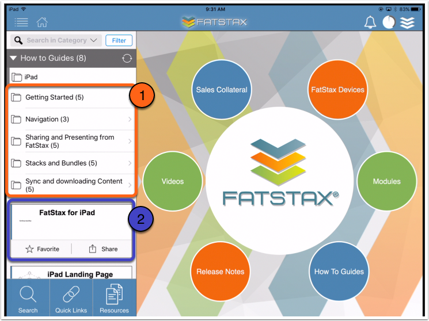Open the stacks layers icon

(407, 22)
